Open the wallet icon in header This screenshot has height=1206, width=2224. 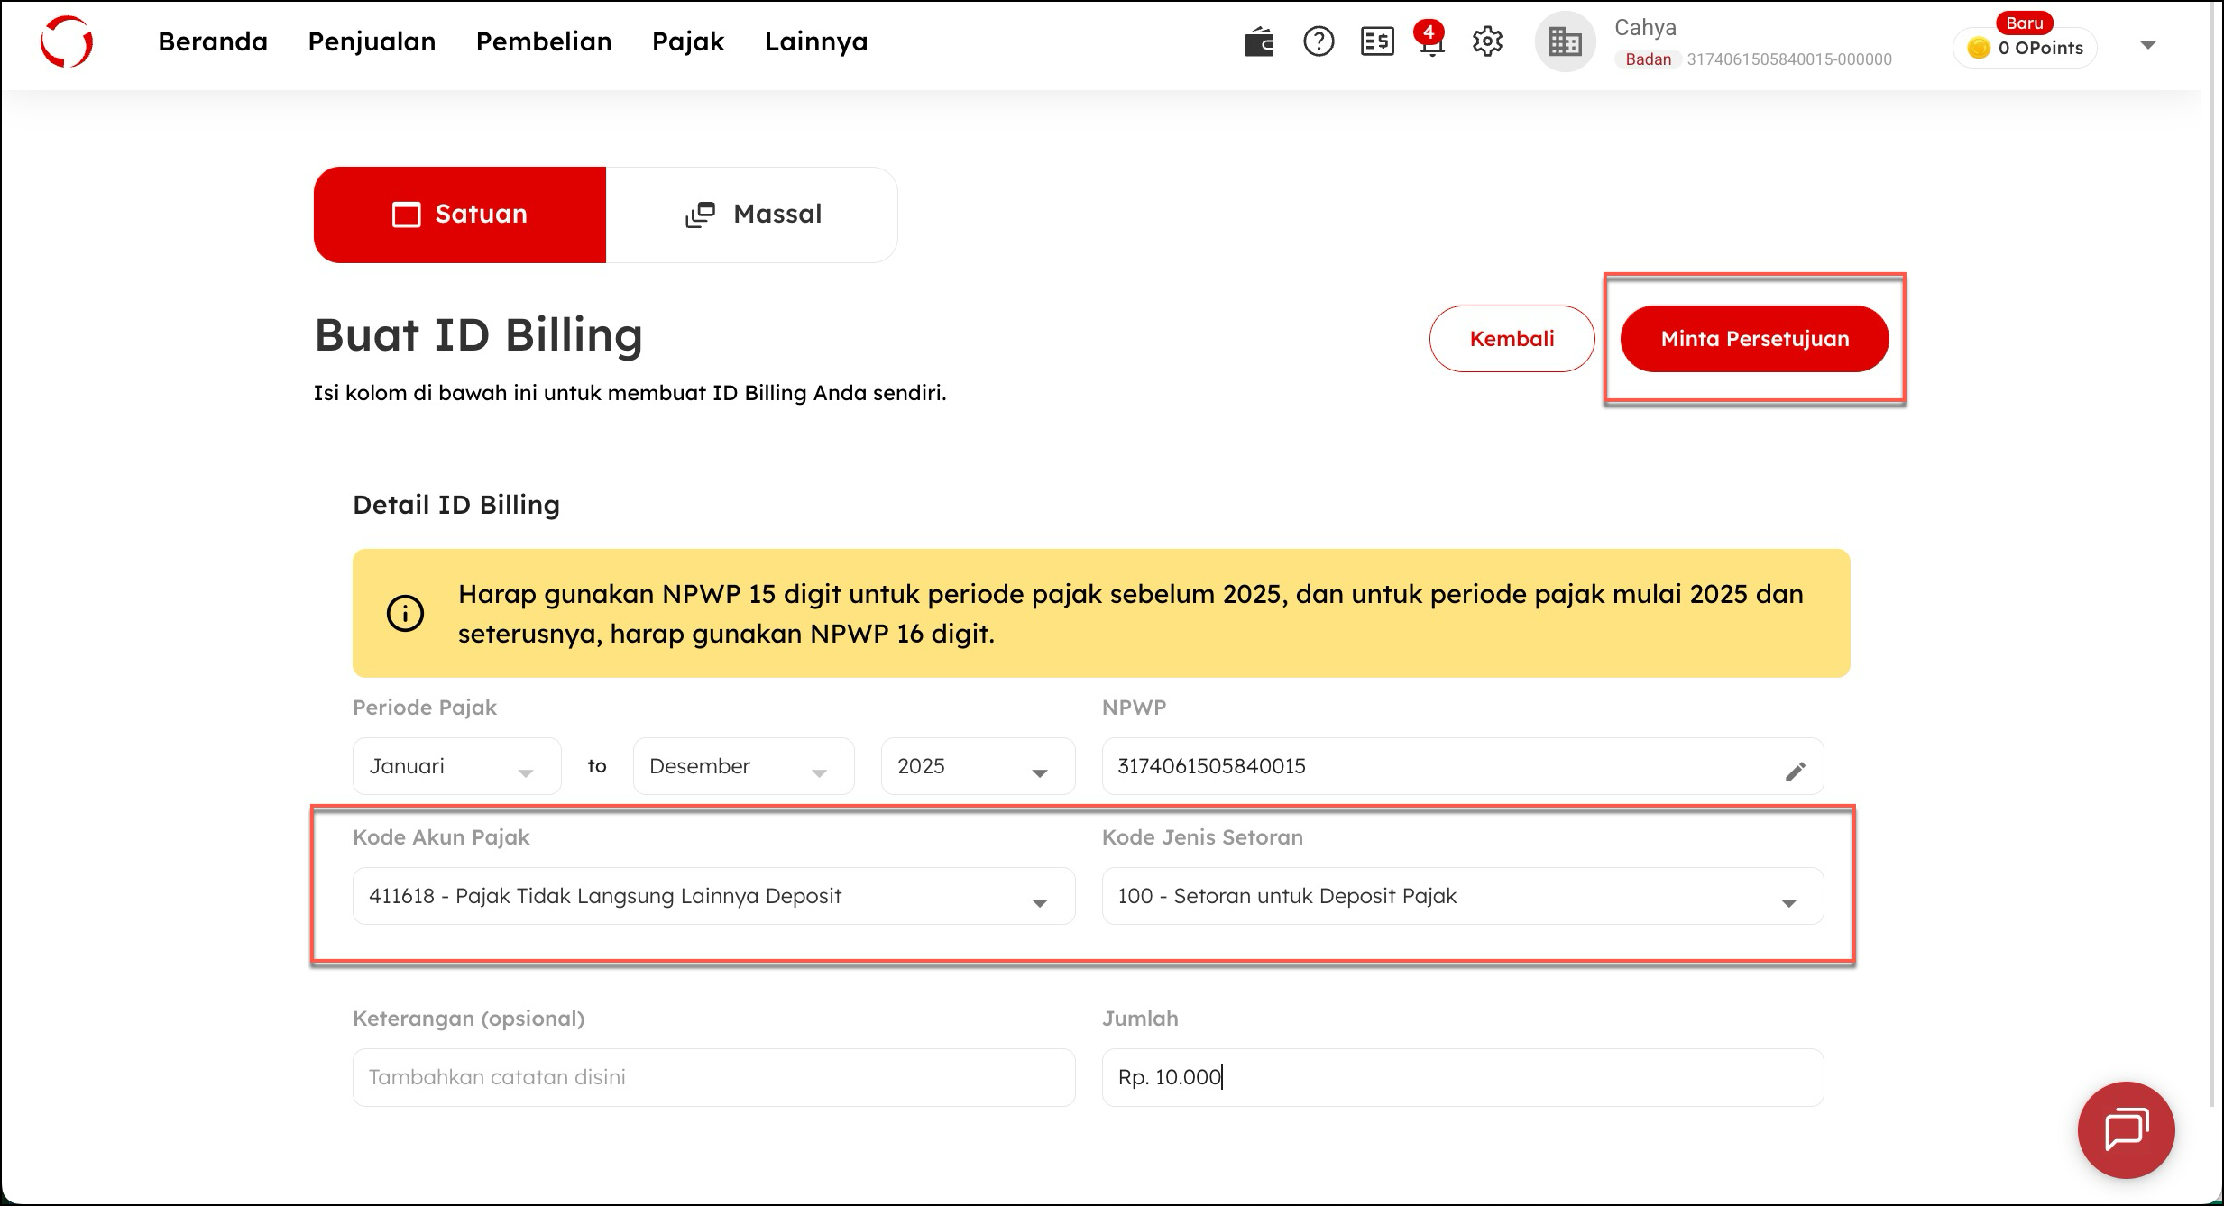(x=1258, y=42)
